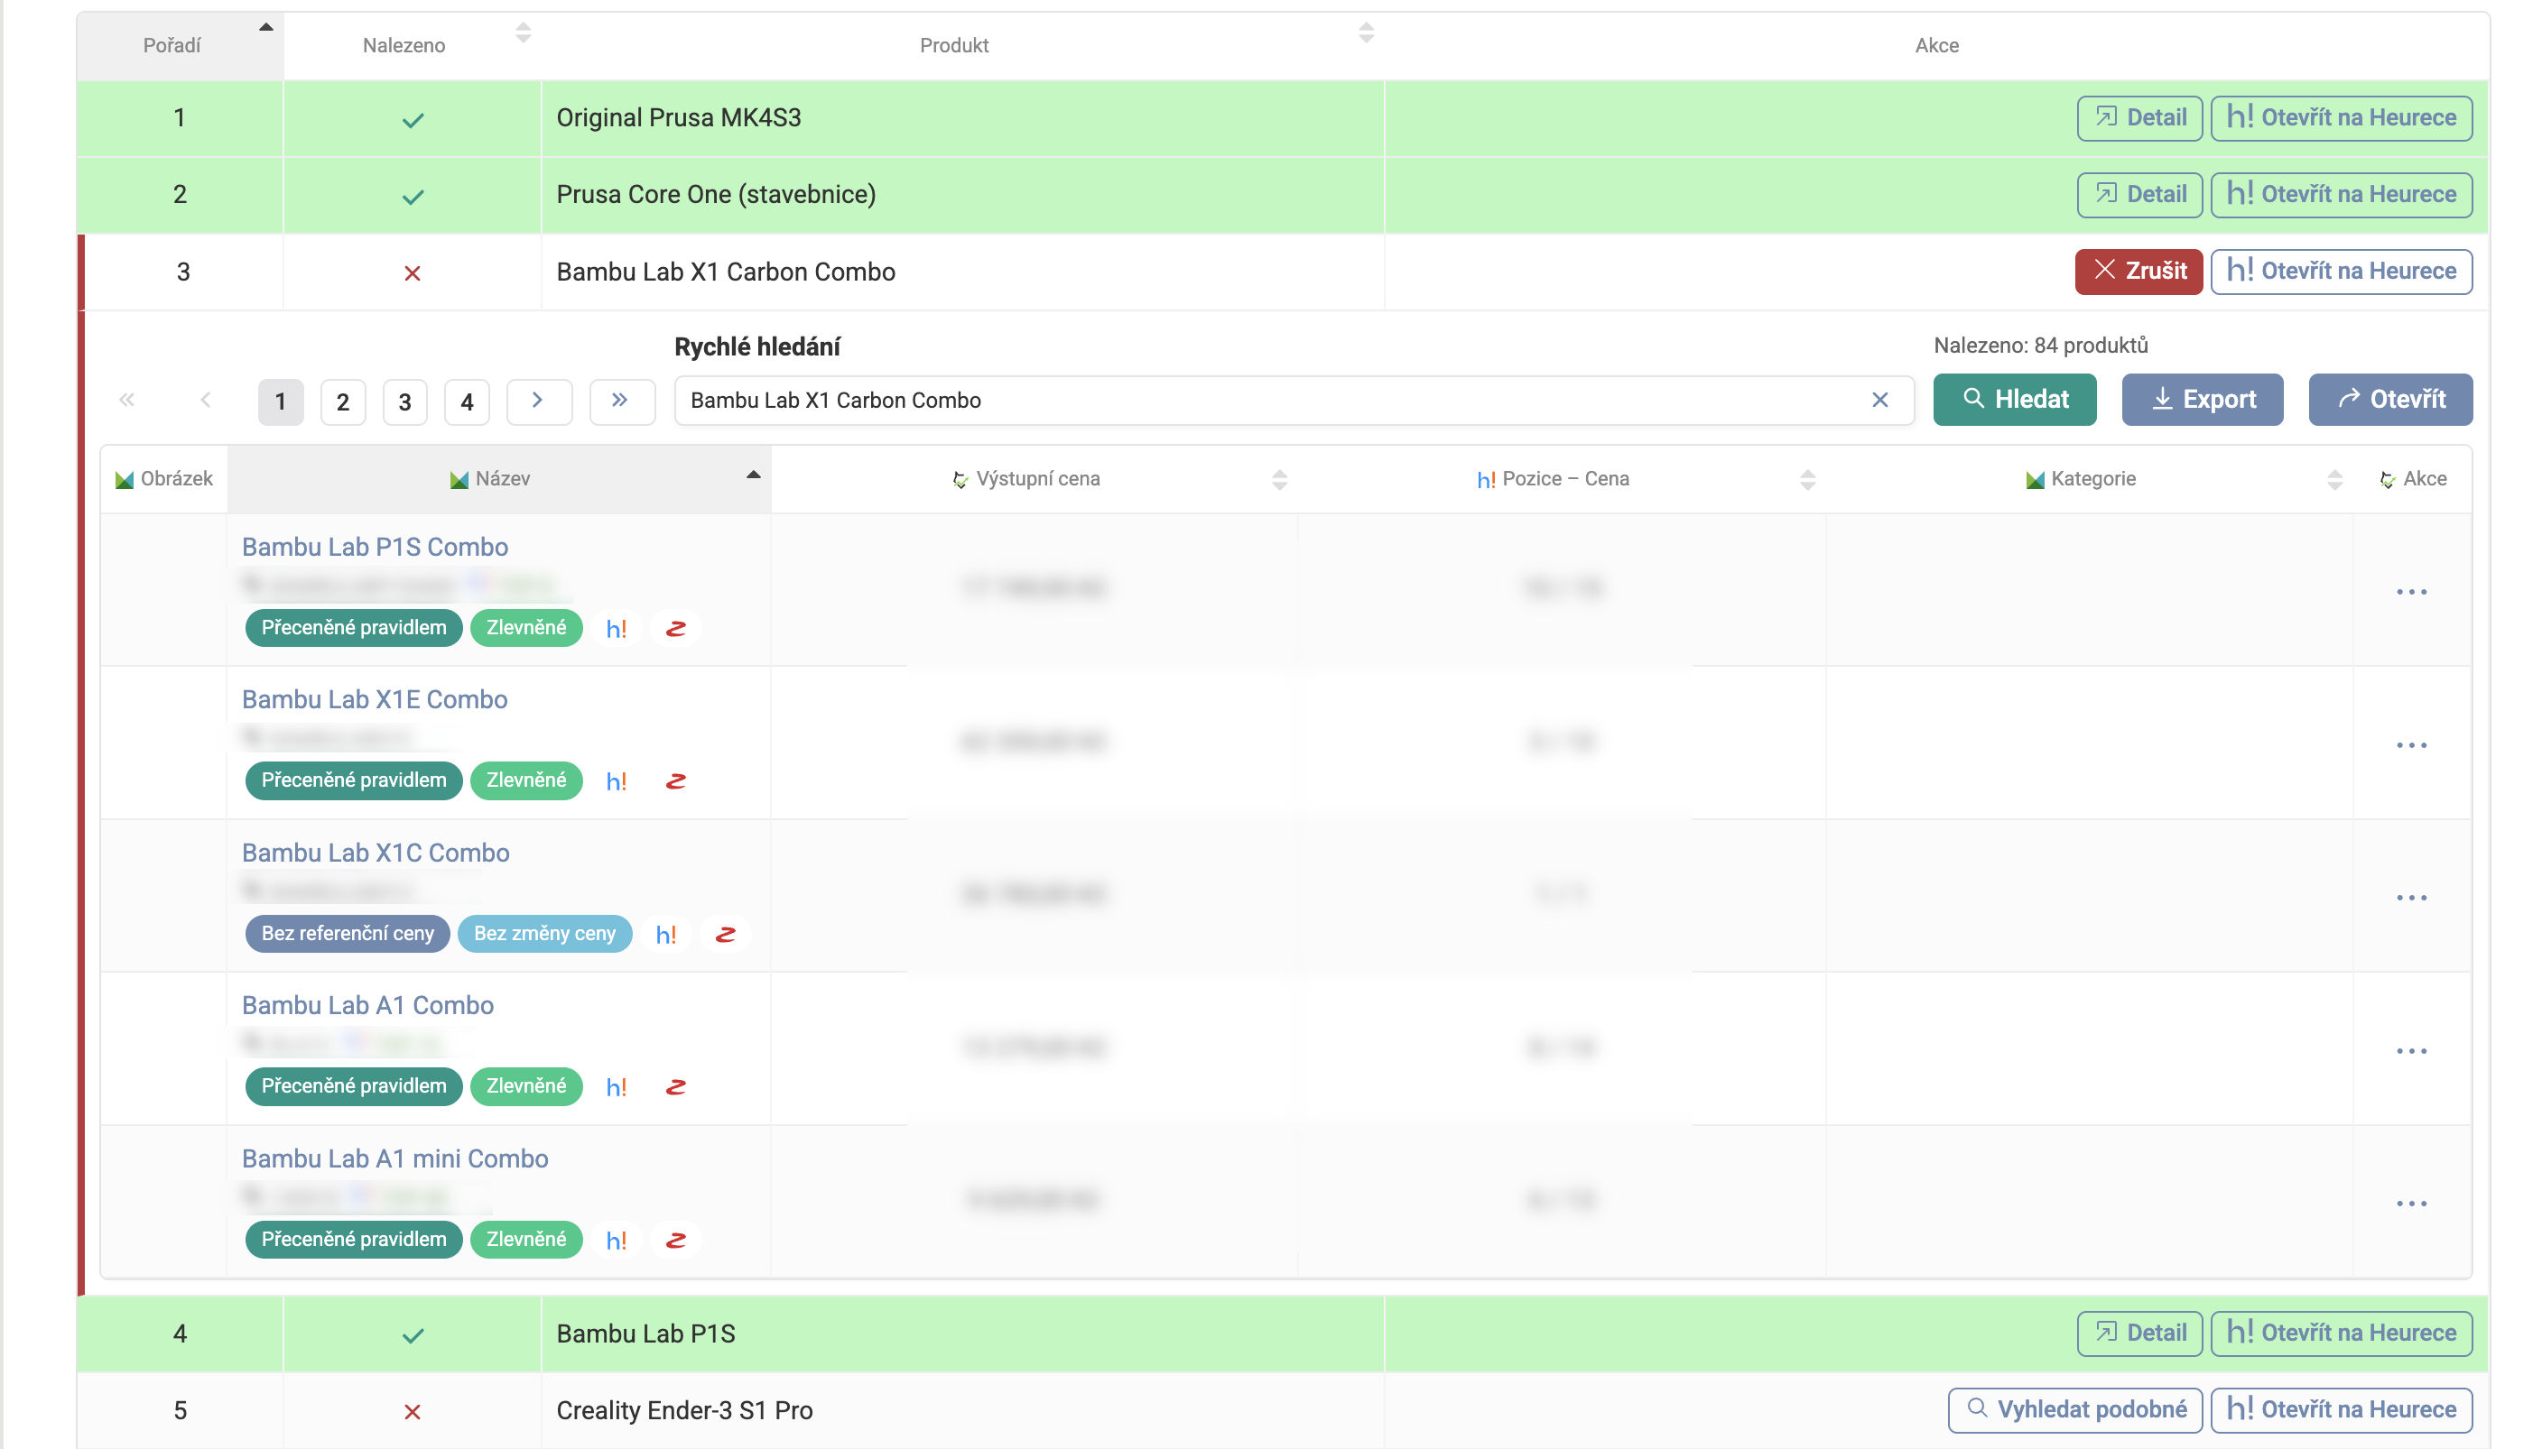Open three-dots actions menu for Bambu Lab P1S Combo
The width and height of the screenshot is (2542, 1449).
point(2410,592)
